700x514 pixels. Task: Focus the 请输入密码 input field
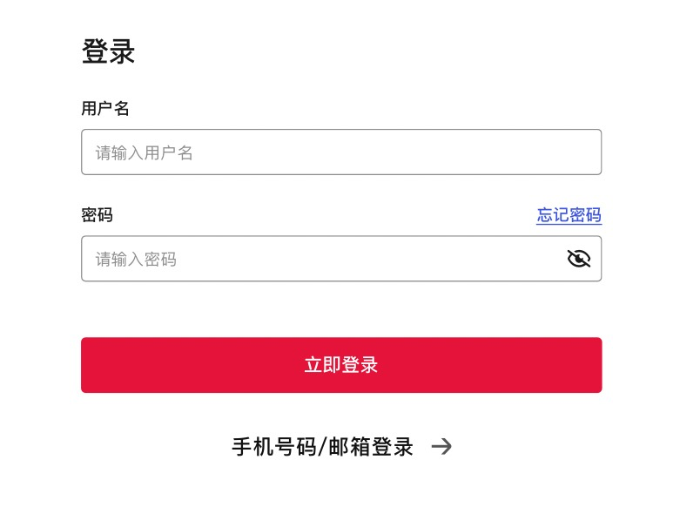click(x=322, y=259)
